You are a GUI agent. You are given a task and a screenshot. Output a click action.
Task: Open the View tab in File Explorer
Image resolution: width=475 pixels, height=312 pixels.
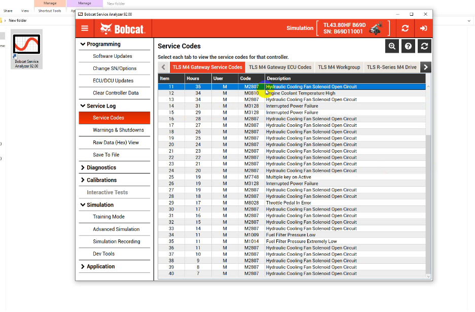[x=25, y=11]
